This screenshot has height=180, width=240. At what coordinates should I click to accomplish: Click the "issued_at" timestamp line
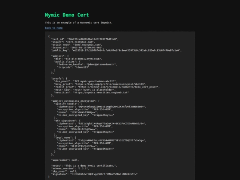pos(77,48)
